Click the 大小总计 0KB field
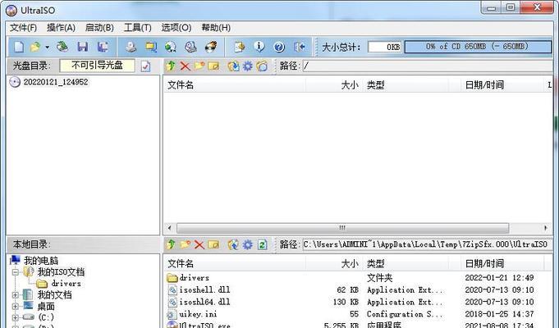Image resolution: width=559 pixels, height=328 pixels. (x=385, y=47)
